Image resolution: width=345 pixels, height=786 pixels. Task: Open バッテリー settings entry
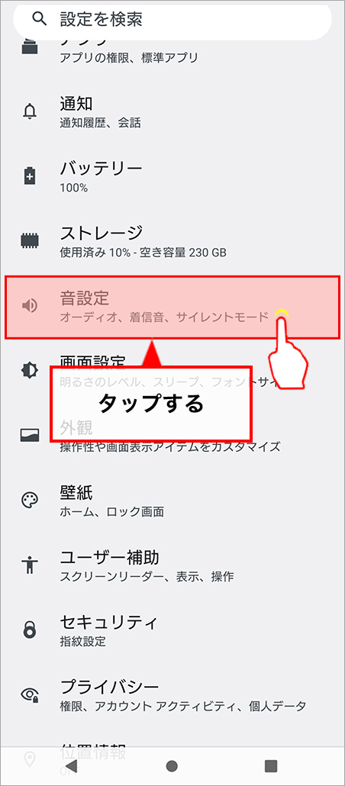pyautogui.click(x=172, y=176)
